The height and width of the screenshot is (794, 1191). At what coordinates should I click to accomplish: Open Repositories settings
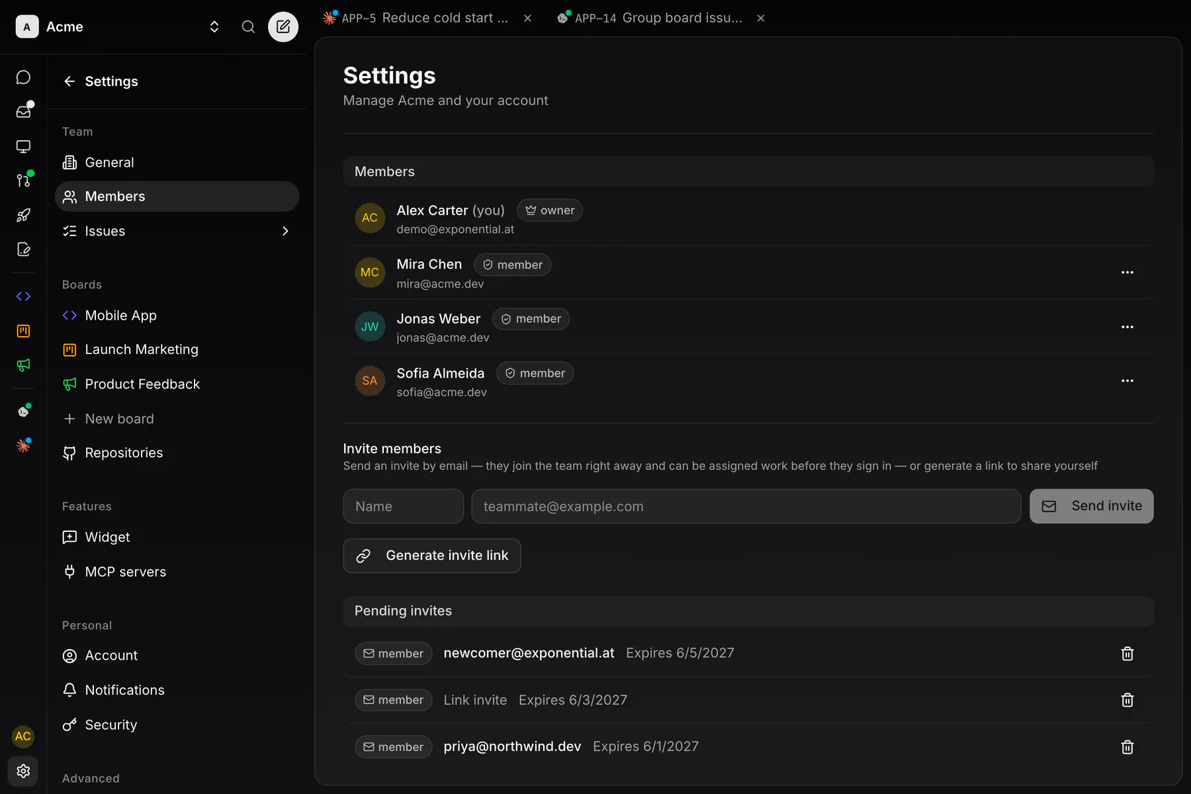(177, 453)
